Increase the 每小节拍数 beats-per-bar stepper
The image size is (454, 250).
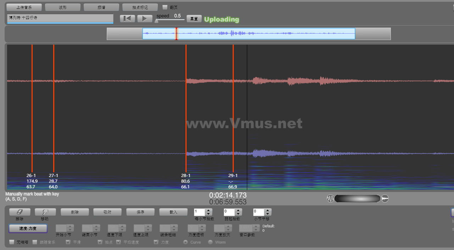pos(209,210)
